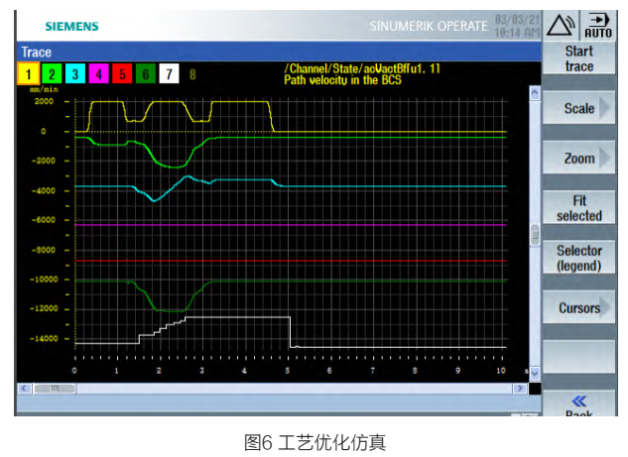Click the SIEMENS logo
Image resolution: width=628 pixels, height=457 pixels.
point(71,27)
